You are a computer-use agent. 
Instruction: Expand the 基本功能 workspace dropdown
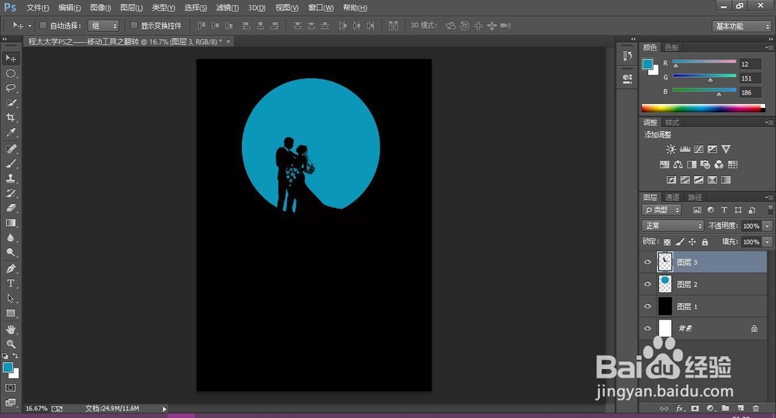click(x=742, y=26)
